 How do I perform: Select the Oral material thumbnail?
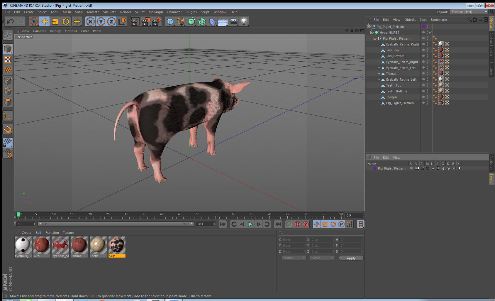[42, 245]
